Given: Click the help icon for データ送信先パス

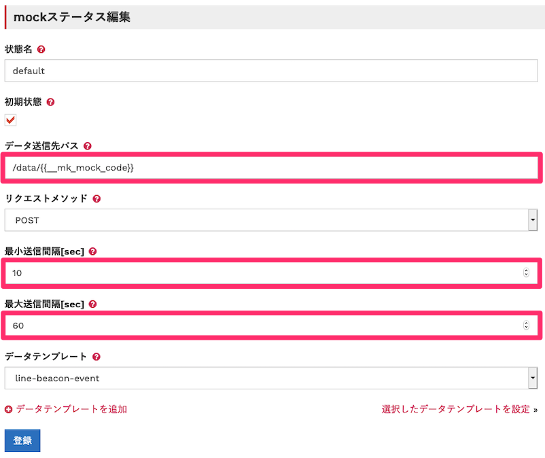Looking at the screenshot, I should (x=88, y=145).
